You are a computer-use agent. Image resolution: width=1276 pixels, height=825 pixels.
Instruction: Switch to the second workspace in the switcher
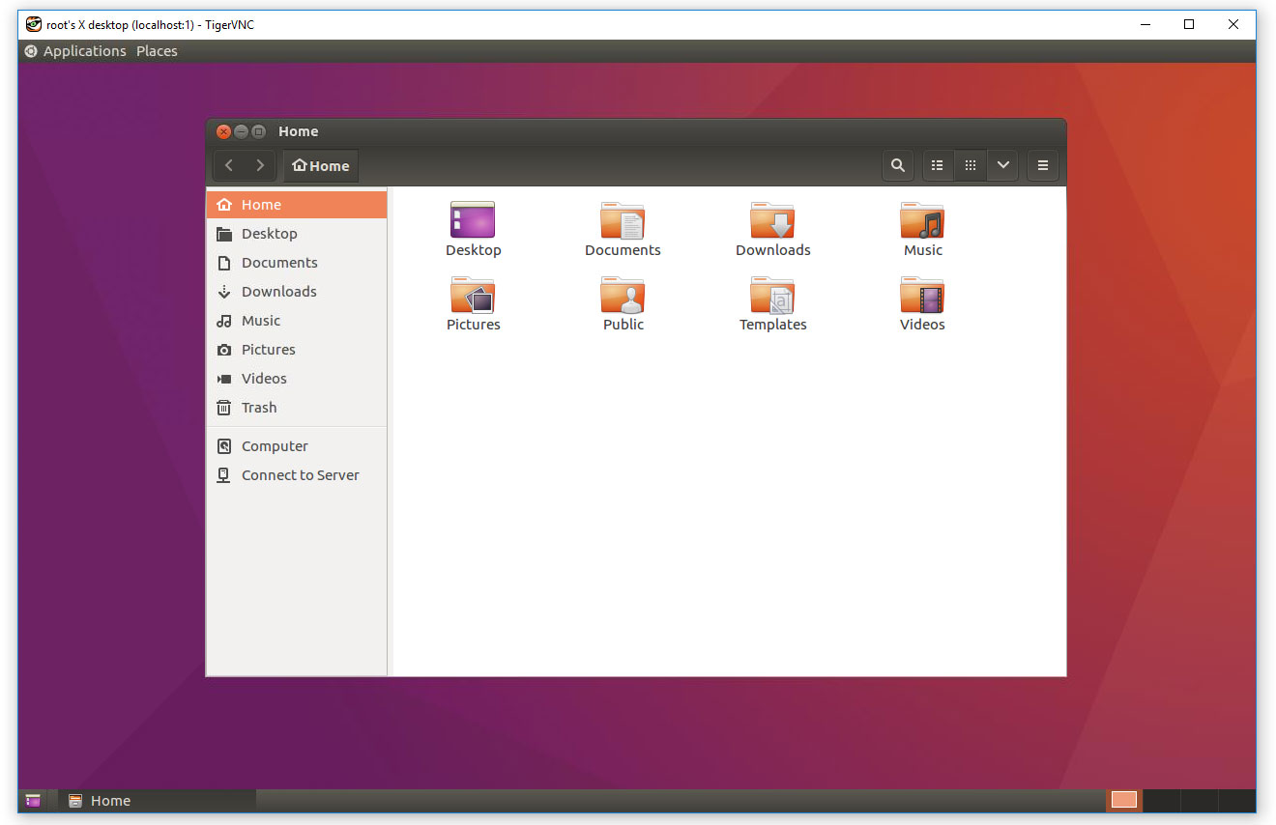pos(1162,800)
